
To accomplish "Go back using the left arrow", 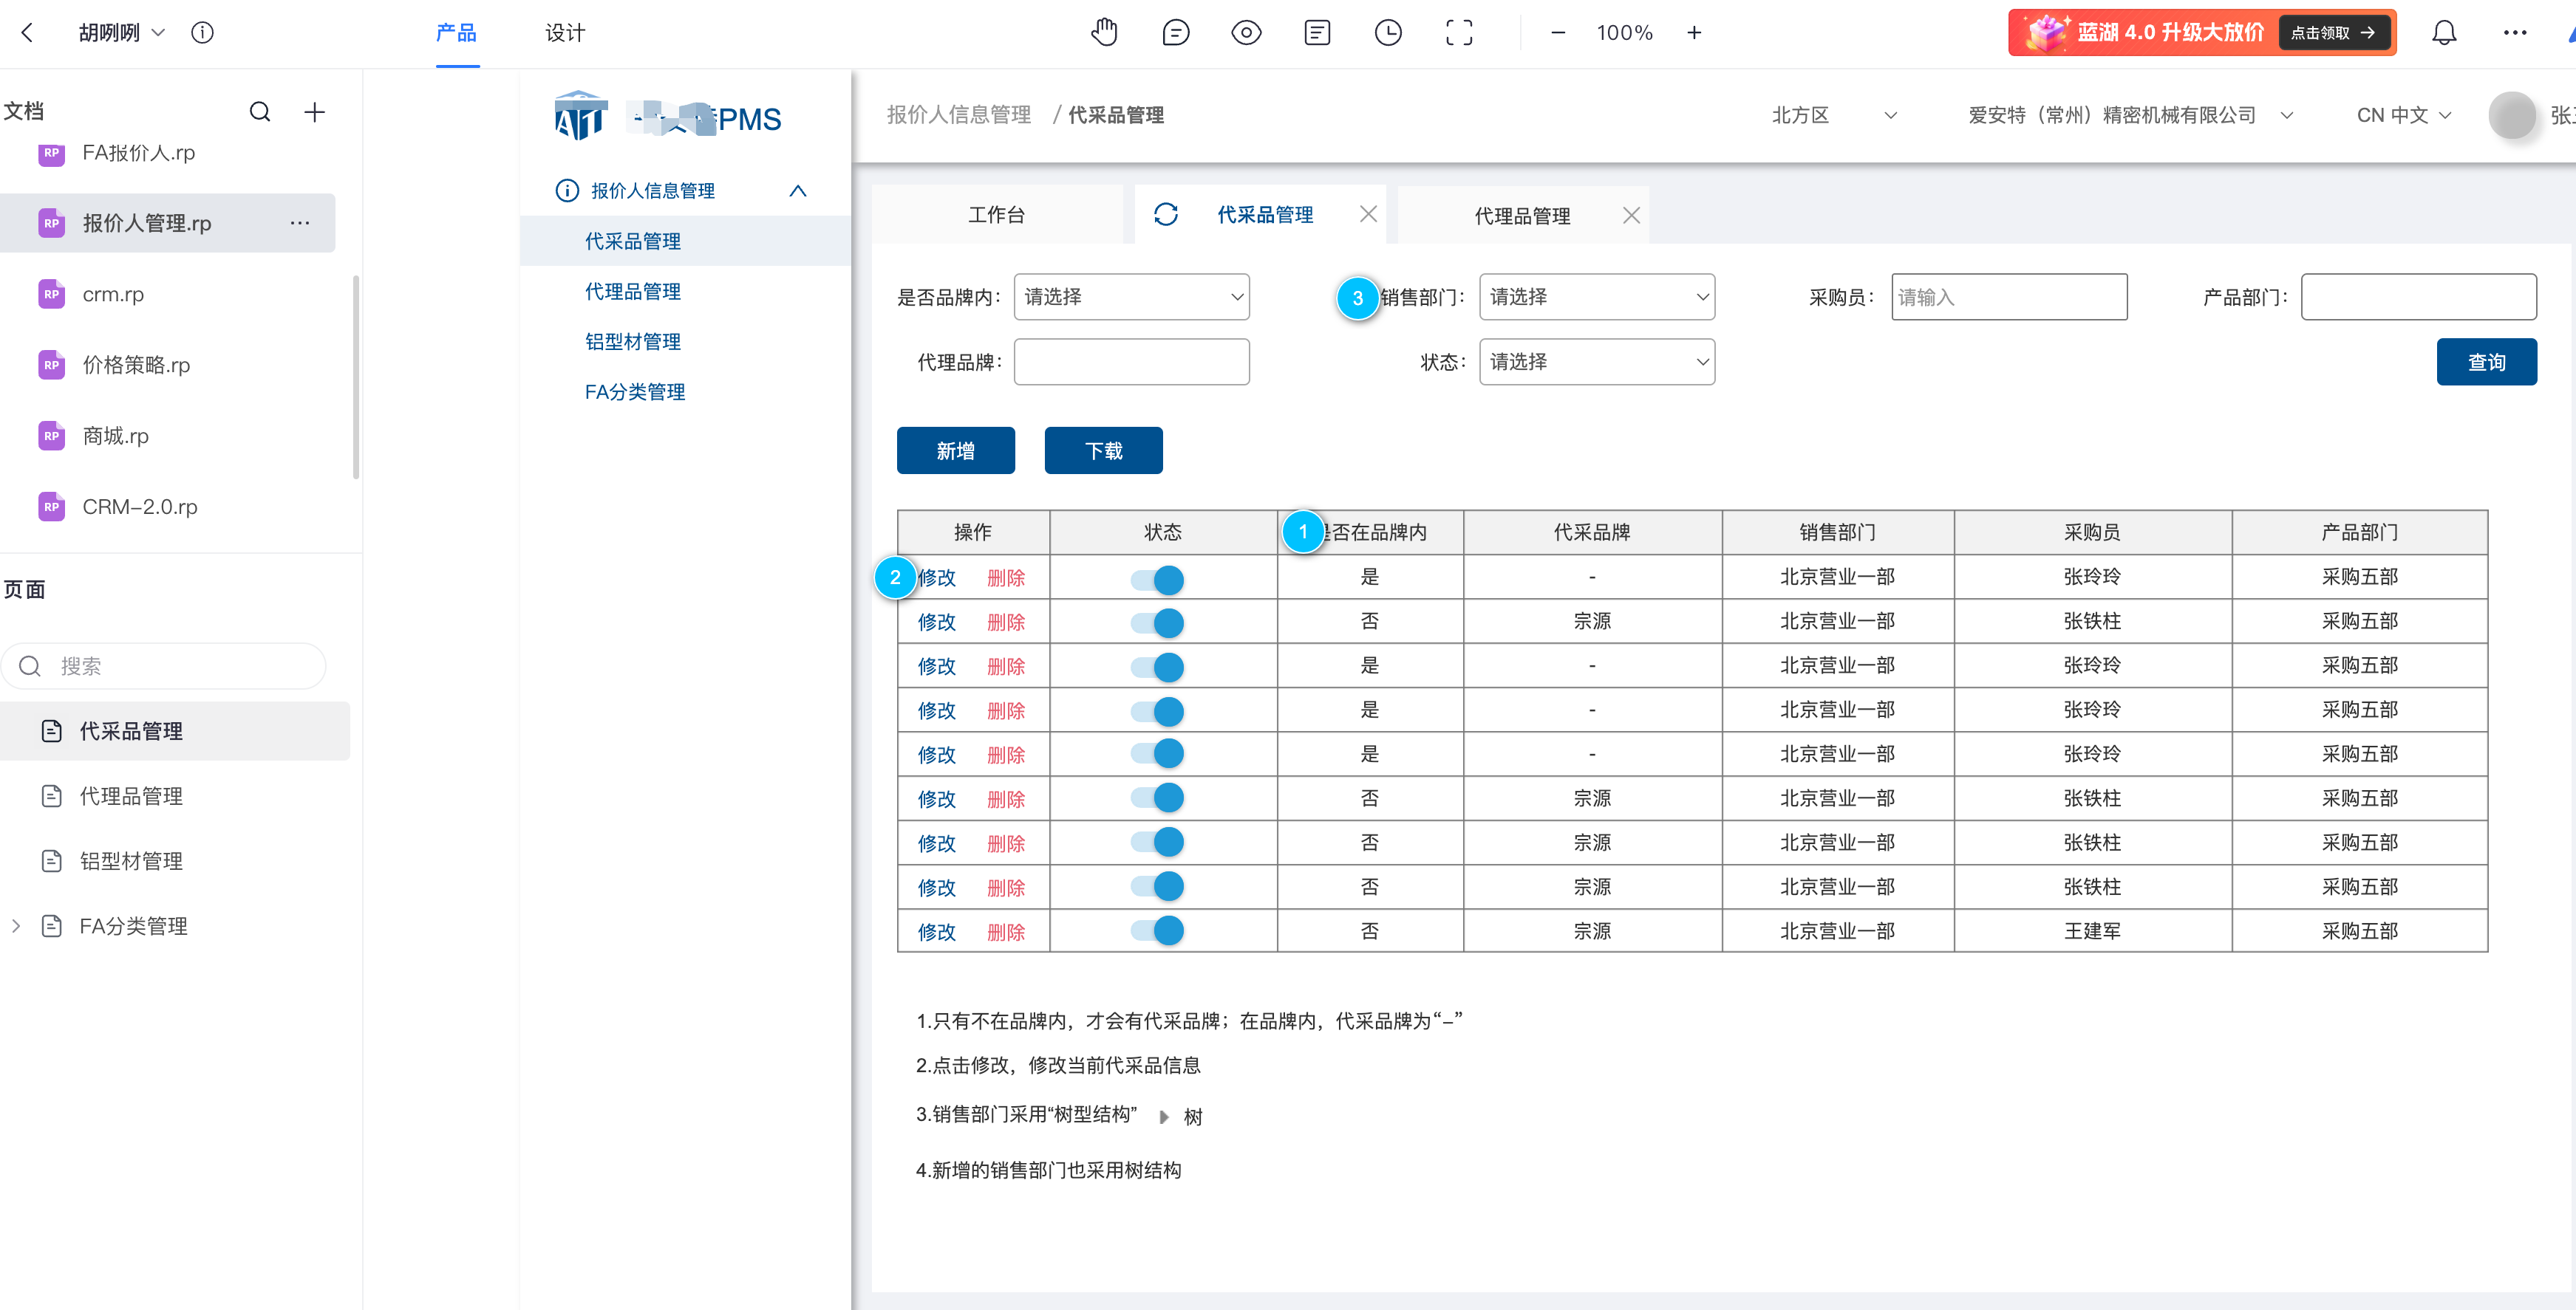I will pyautogui.click(x=27, y=33).
